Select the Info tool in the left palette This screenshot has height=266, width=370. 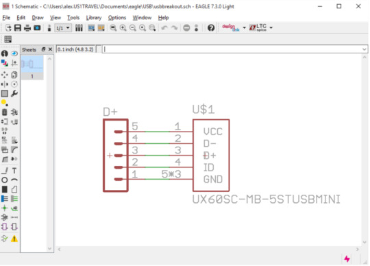(x=5, y=53)
